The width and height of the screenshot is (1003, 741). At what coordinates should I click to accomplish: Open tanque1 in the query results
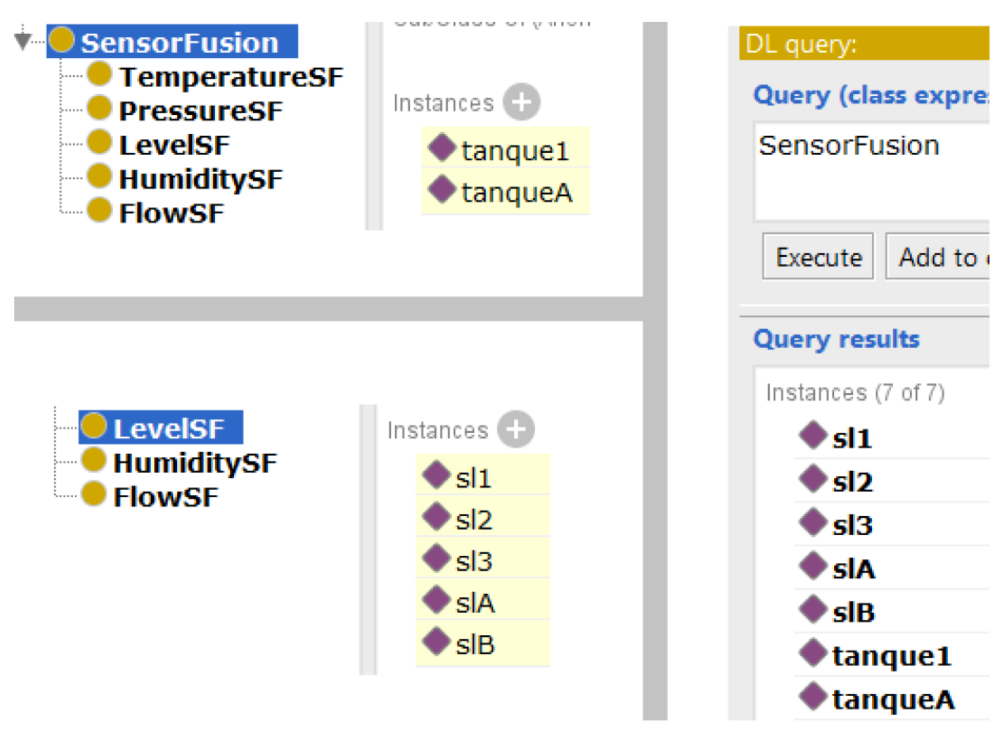point(891,656)
